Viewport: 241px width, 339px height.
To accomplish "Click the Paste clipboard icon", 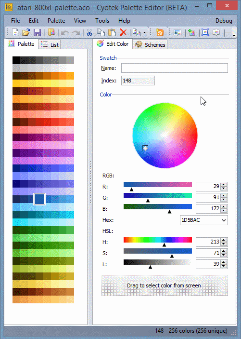I will tap(112, 32).
